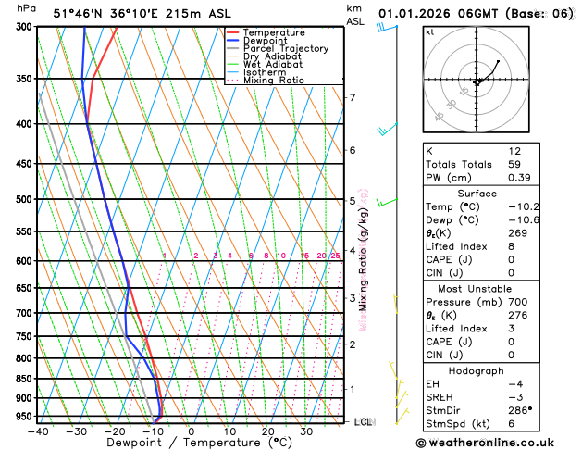This screenshot has width=582, height=450.
Task: Click the Pressure (mb) value 700
Action: click(518, 302)
